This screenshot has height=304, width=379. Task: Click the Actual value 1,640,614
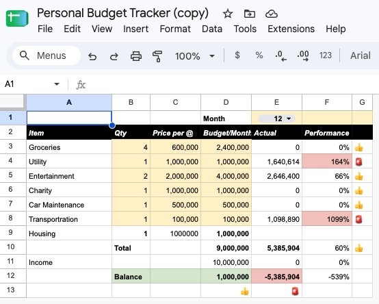tap(277, 162)
